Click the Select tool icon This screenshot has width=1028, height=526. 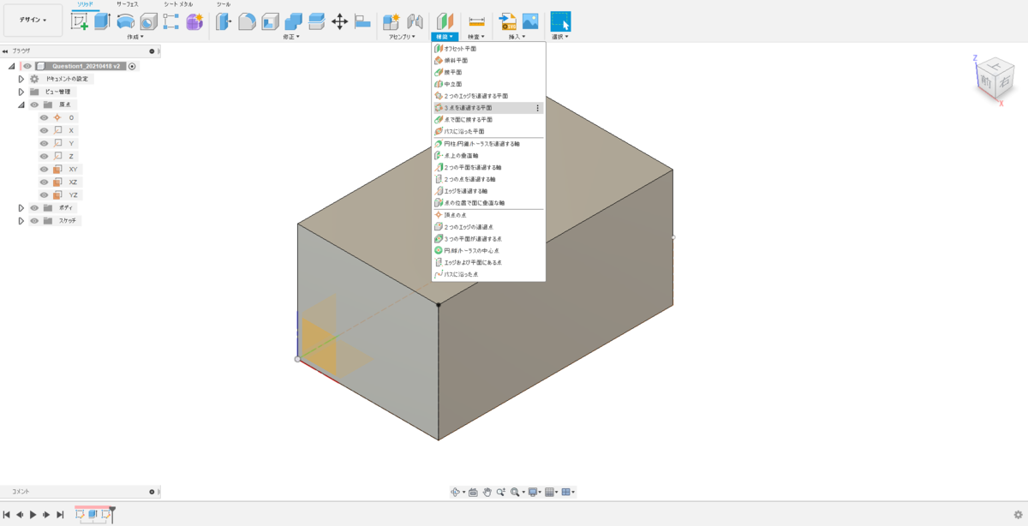pos(560,21)
